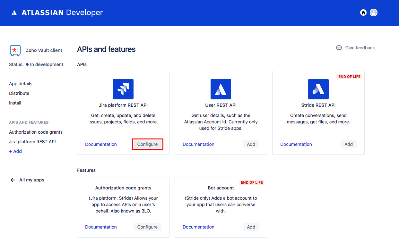Image resolution: width=399 pixels, height=251 pixels.
Task: Open the user profile avatar
Action: [374, 13]
